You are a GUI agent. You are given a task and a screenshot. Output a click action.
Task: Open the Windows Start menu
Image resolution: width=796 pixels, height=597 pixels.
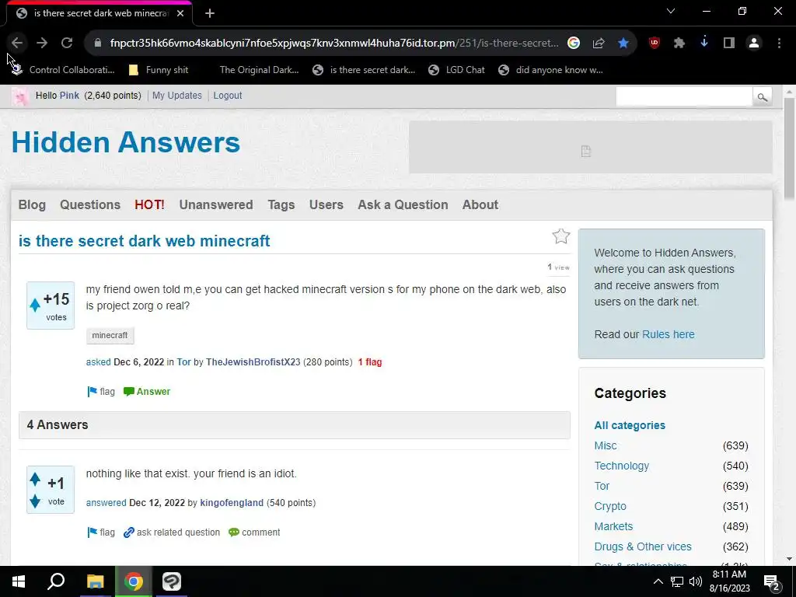click(x=19, y=581)
